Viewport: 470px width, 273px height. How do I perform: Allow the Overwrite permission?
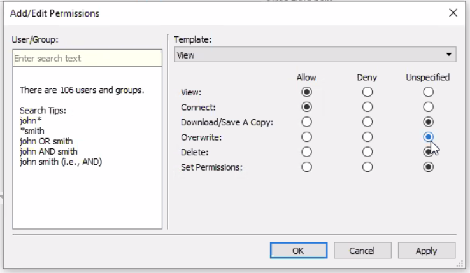[307, 137]
